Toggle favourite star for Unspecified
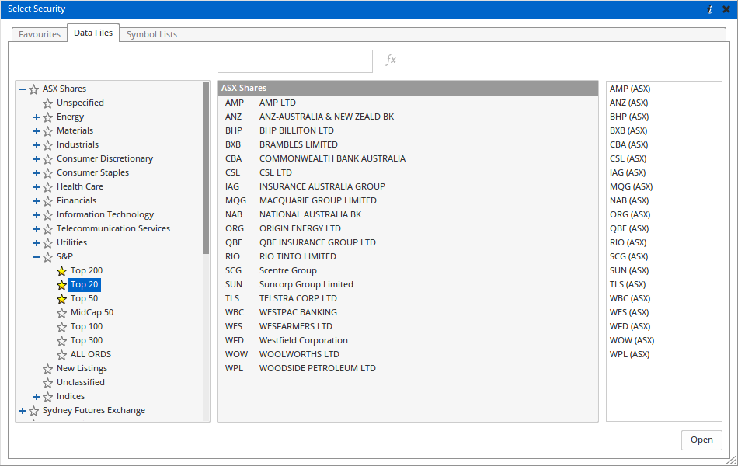Image resolution: width=738 pixels, height=466 pixels. [x=48, y=103]
